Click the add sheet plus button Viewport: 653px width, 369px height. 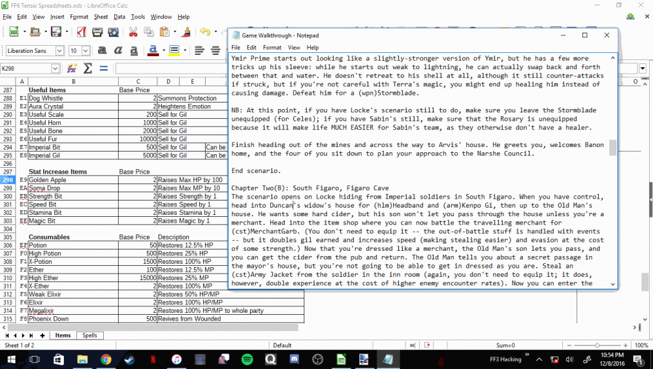42,335
